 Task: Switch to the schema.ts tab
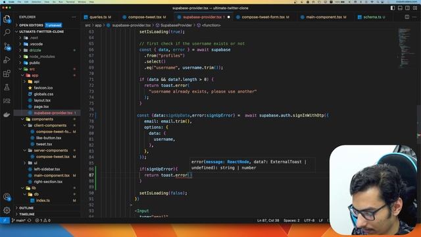[x=372, y=17]
